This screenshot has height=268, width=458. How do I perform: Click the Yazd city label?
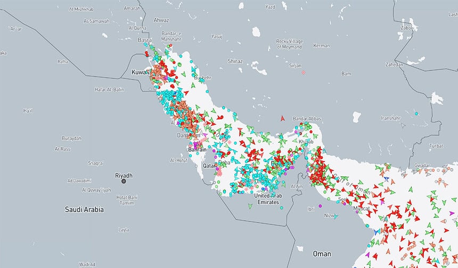[x=270, y=7]
